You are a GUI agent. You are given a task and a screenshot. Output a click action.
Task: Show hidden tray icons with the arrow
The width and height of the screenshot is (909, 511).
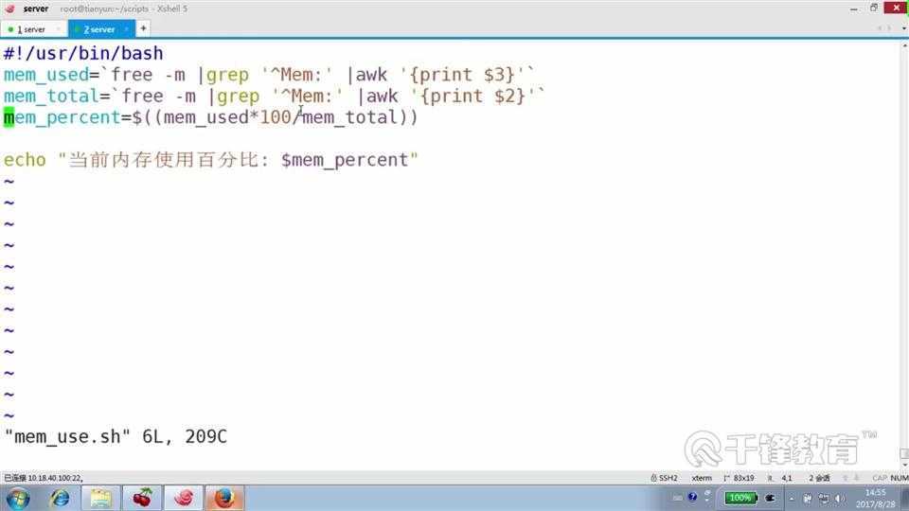tap(792, 499)
